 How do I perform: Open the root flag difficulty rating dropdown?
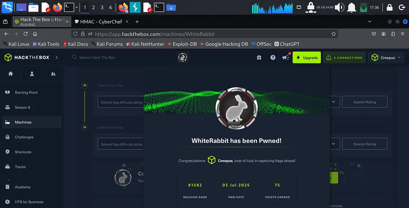tap(334, 144)
